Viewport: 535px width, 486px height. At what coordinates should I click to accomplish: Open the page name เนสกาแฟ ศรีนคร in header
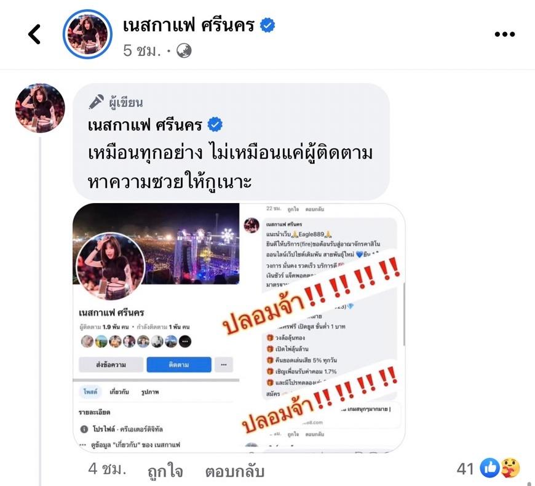pos(189,25)
